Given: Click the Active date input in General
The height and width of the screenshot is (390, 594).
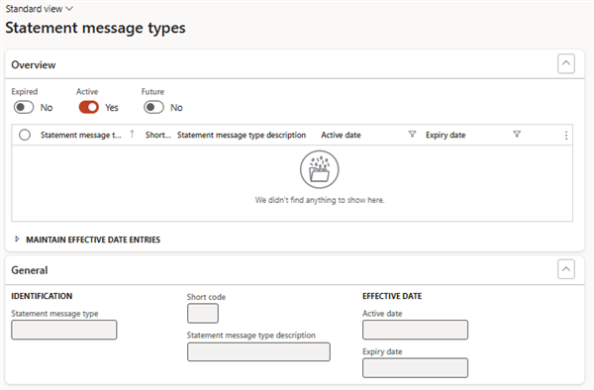Looking at the screenshot, I should point(415,330).
